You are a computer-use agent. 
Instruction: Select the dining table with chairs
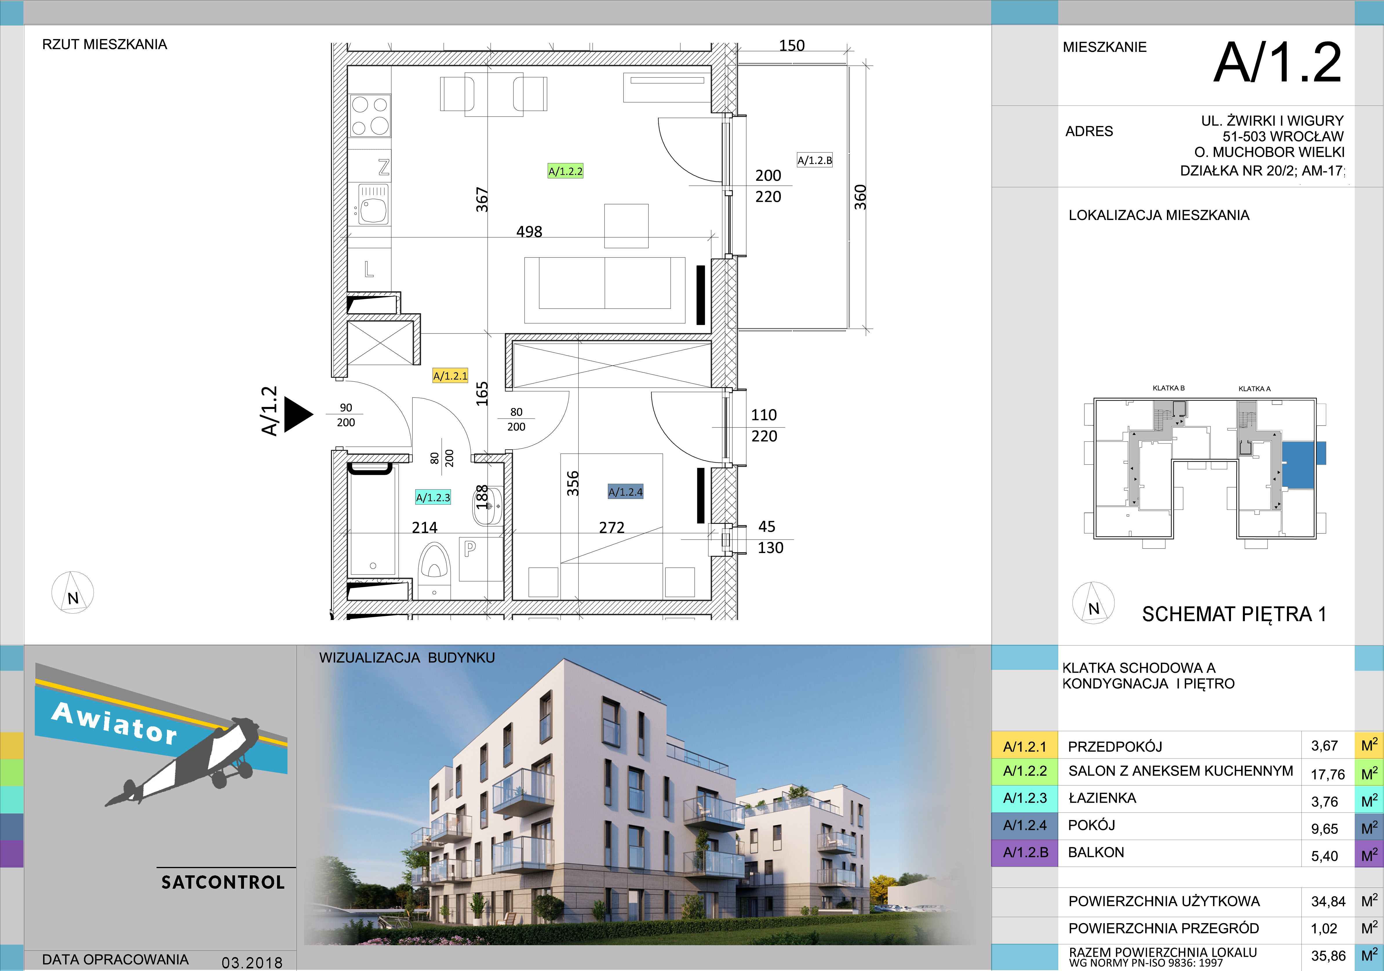(x=493, y=94)
